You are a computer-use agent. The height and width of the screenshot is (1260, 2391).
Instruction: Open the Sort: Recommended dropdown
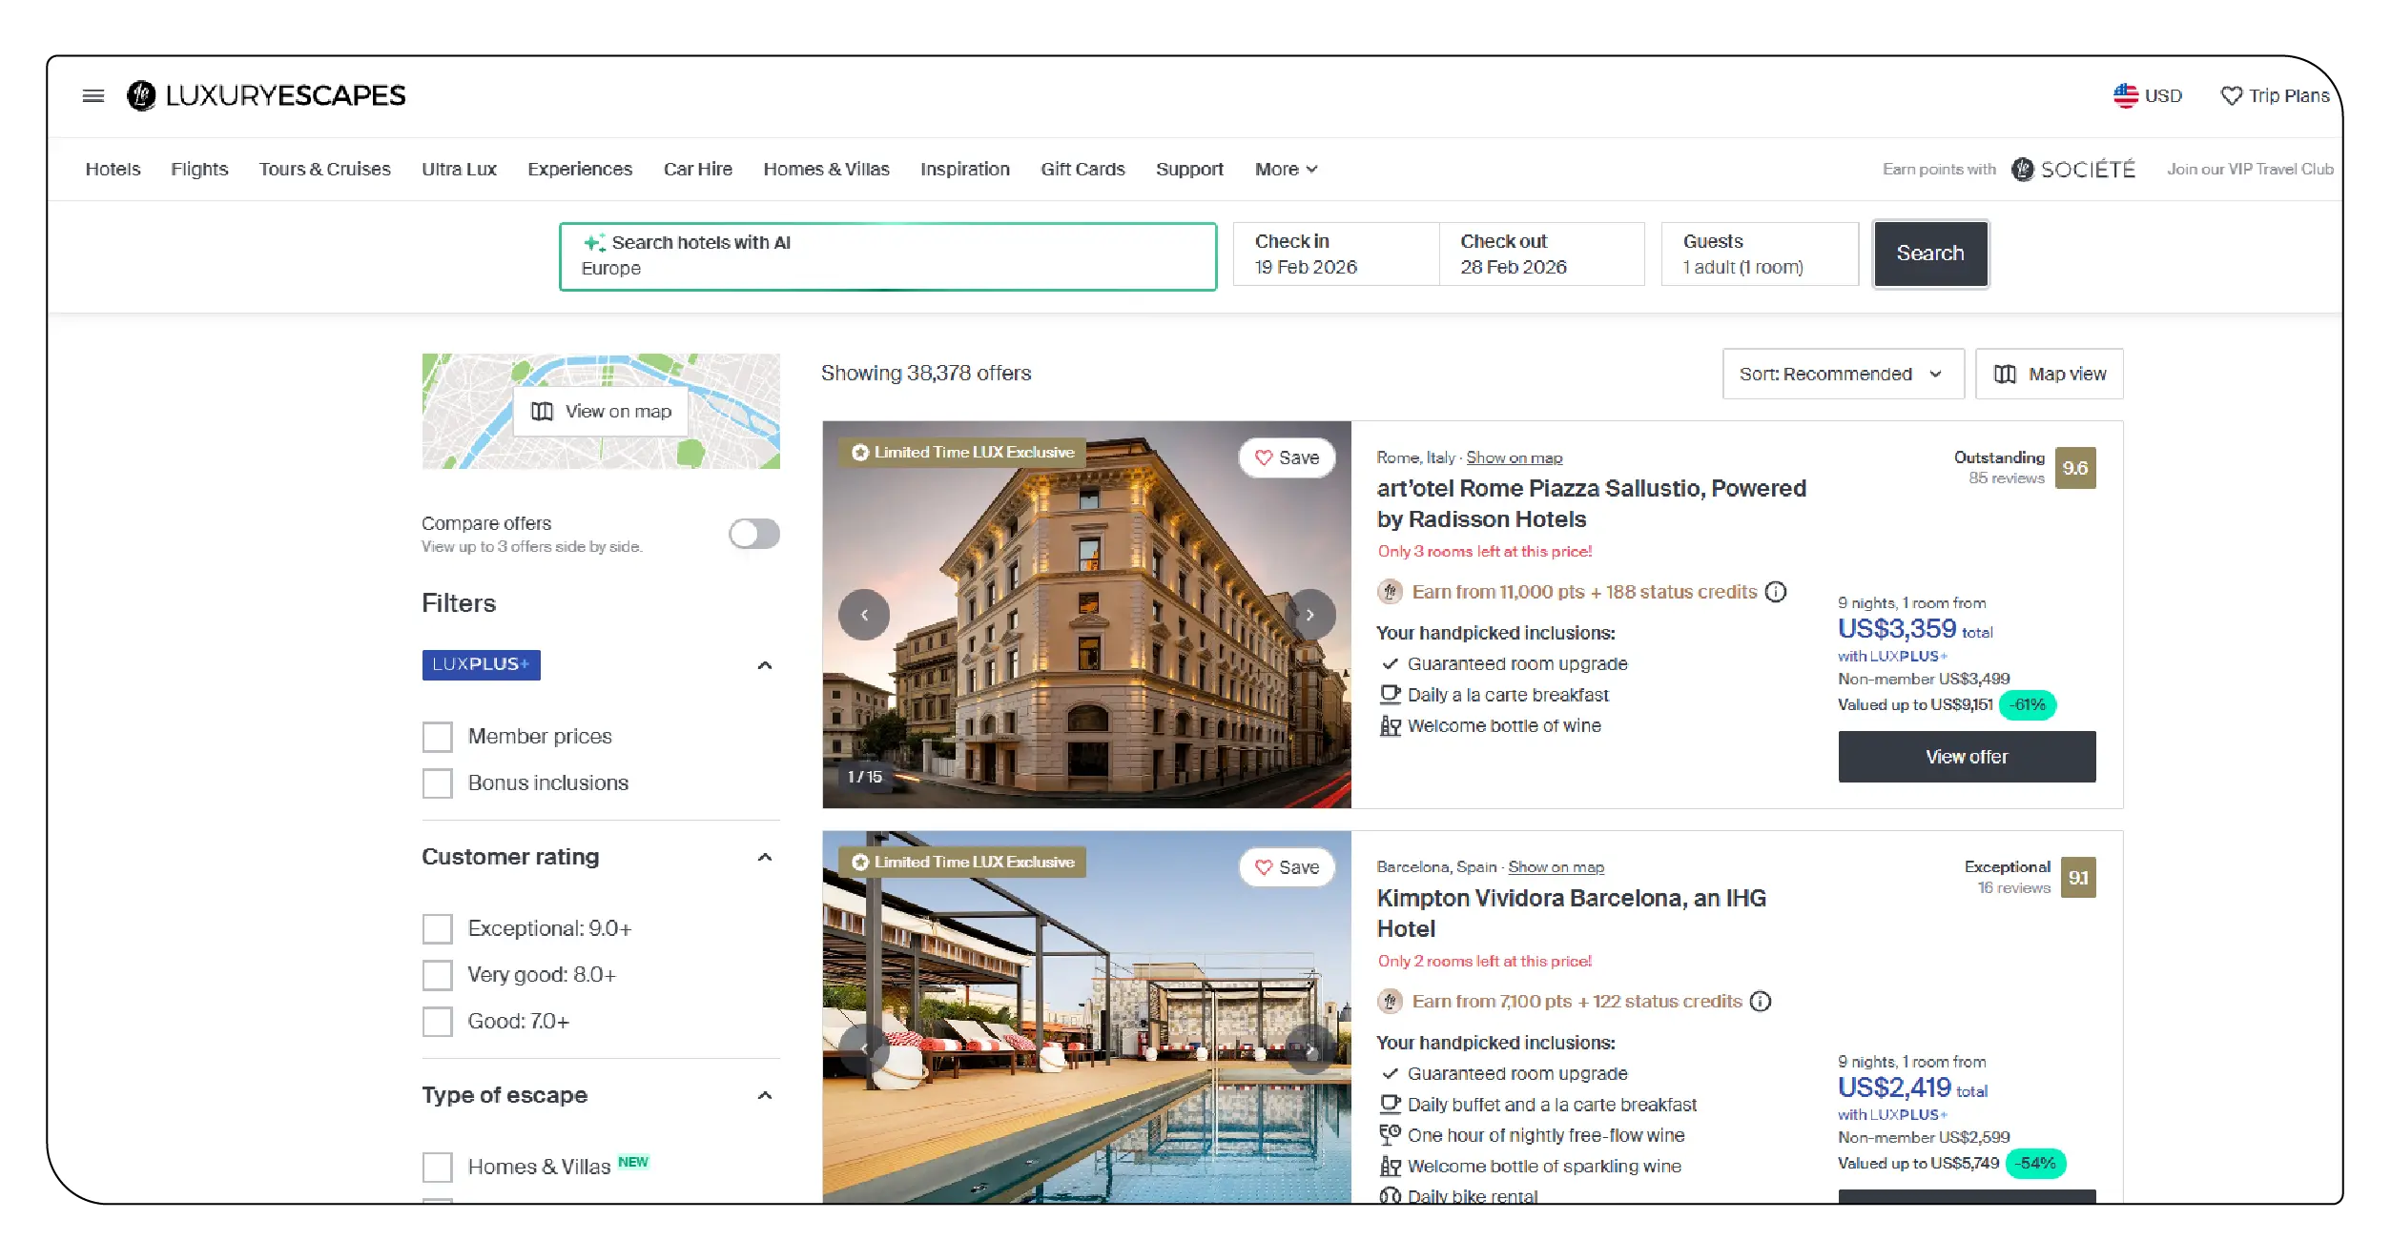tap(1842, 374)
